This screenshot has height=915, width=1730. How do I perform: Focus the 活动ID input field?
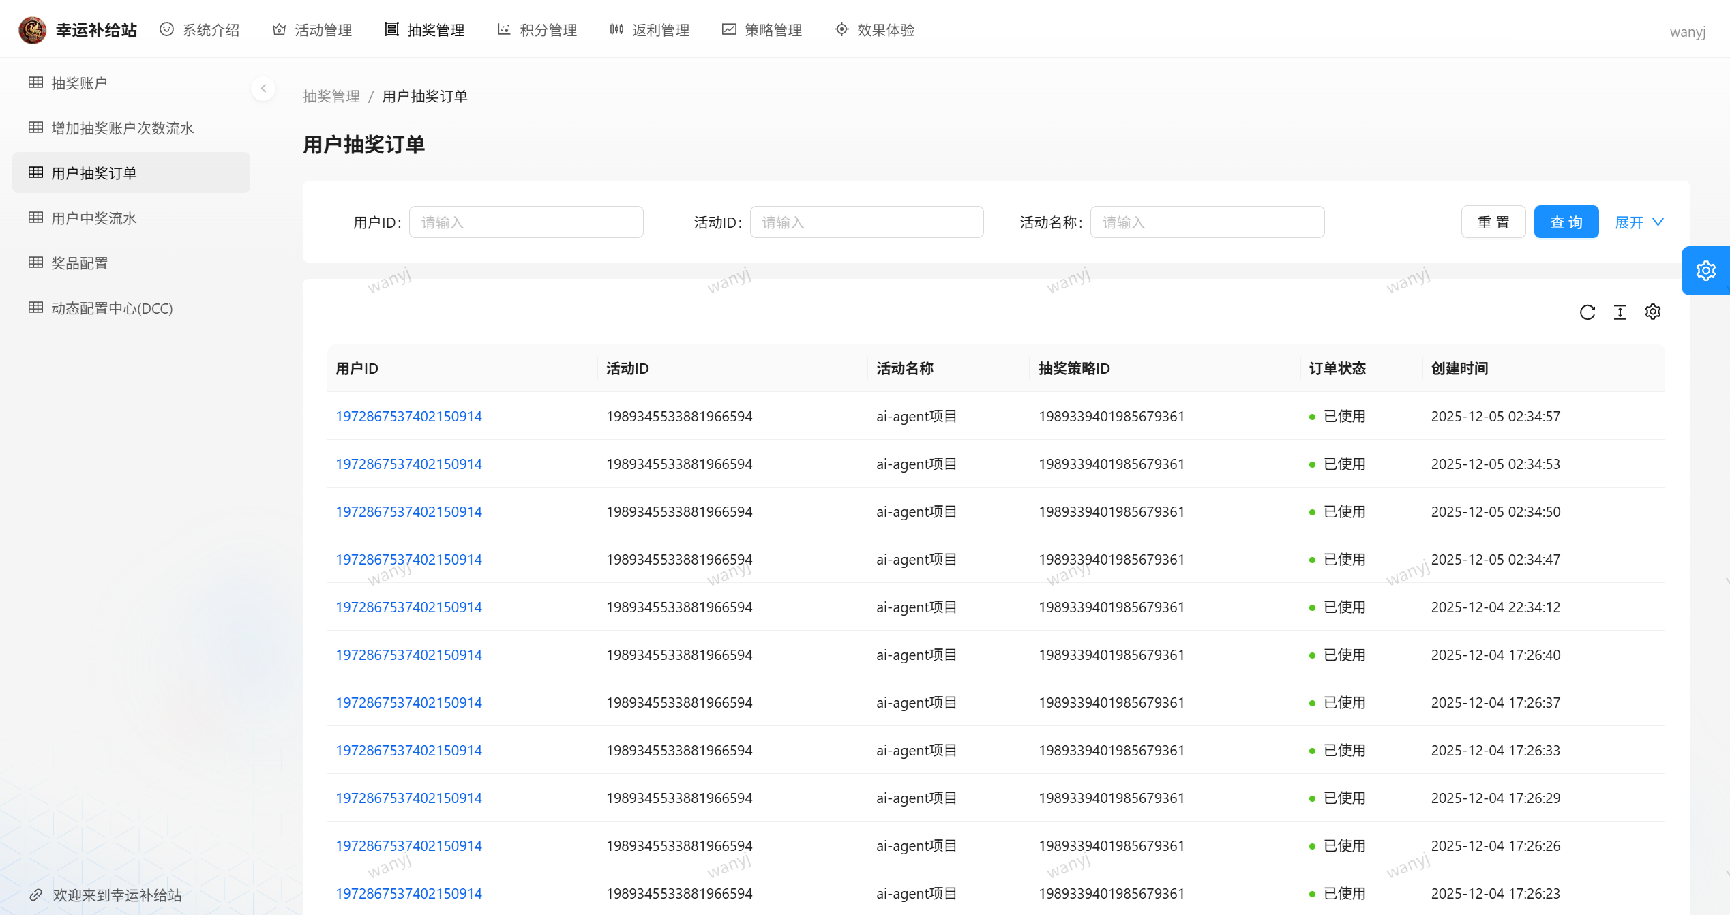coord(866,222)
